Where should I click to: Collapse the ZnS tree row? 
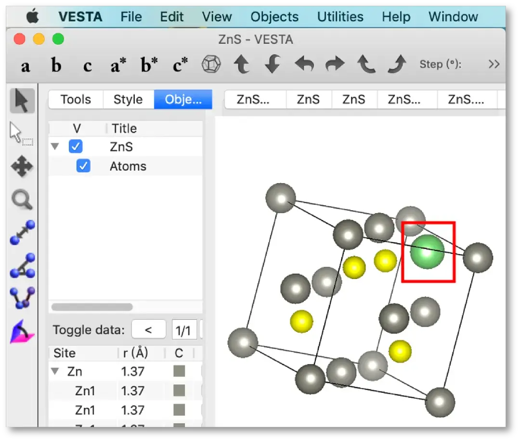click(55, 146)
